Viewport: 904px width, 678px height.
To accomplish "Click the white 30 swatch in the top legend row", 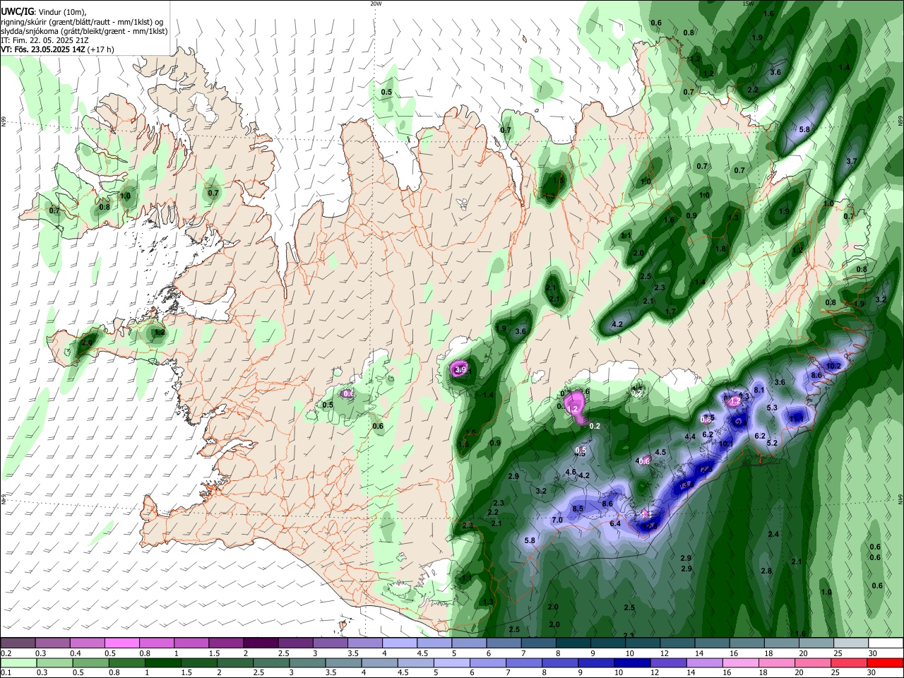I will [x=885, y=643].
